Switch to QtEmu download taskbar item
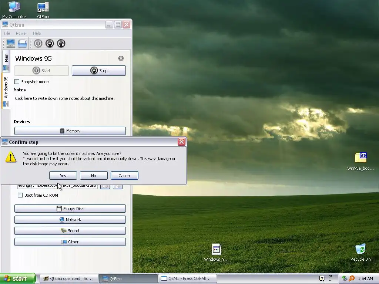 pos(68,278)
